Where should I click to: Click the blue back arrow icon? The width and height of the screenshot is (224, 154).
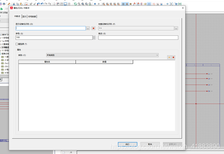(x=95, y=4)
